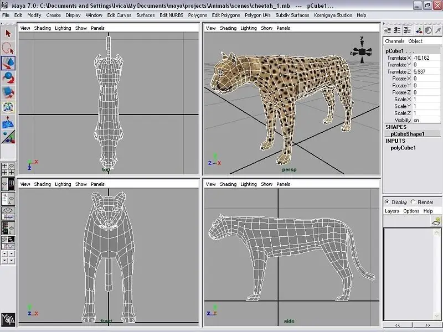Open the Koshigaya Studios menu
The width and height of the screenshot is (443, 332).
(x=333, y=15)
